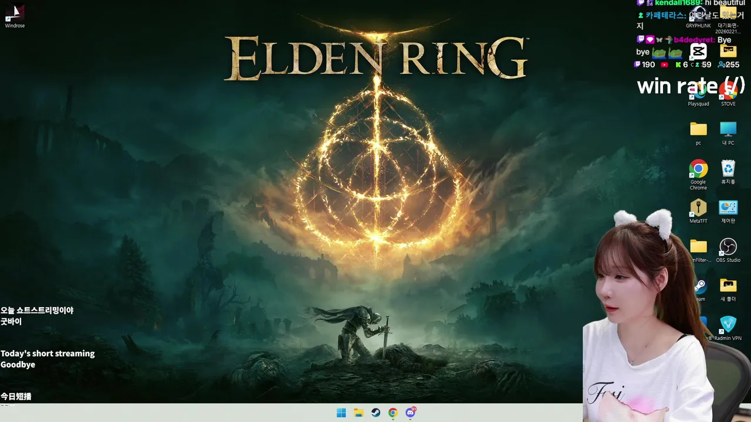Open the pc folder on desktop
Image resolution: width=751 pixels, height=422 pixels.
[x=698, y=133]
